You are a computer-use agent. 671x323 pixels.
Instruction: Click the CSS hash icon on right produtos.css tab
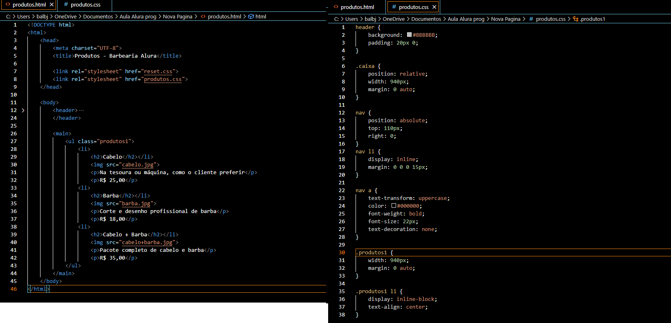tap(394, 7)
